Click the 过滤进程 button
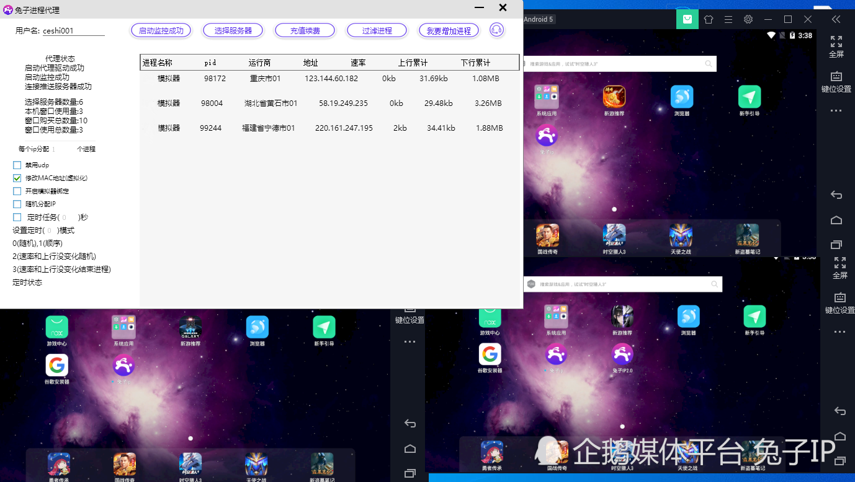Viewport: 855px width, 482px height. click(377, 30)
